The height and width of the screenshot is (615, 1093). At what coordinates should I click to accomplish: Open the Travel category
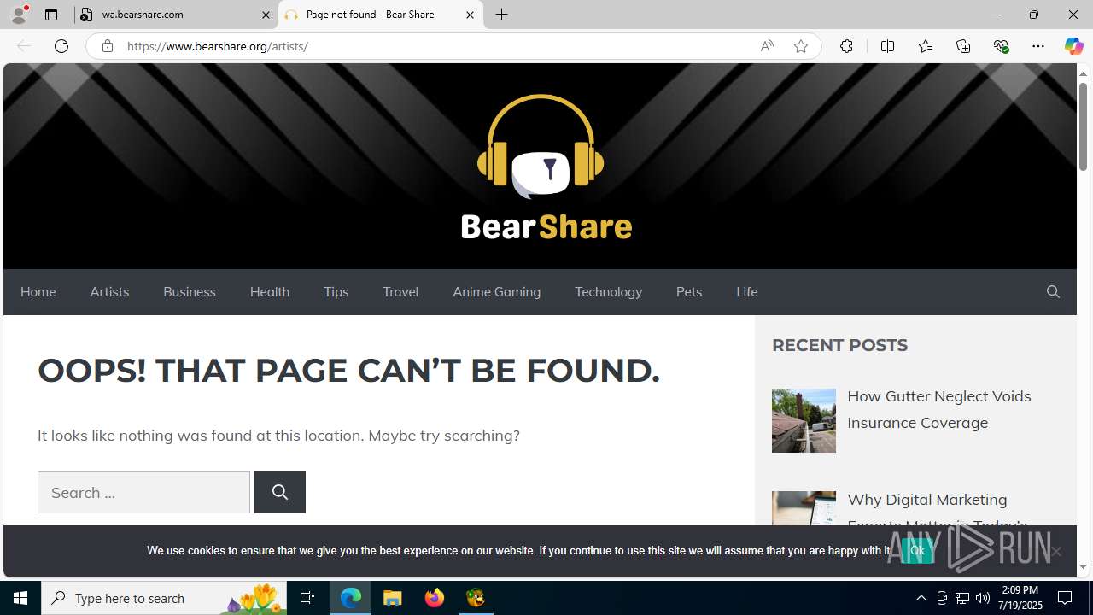pyautogui.click(x=400, y=292)
